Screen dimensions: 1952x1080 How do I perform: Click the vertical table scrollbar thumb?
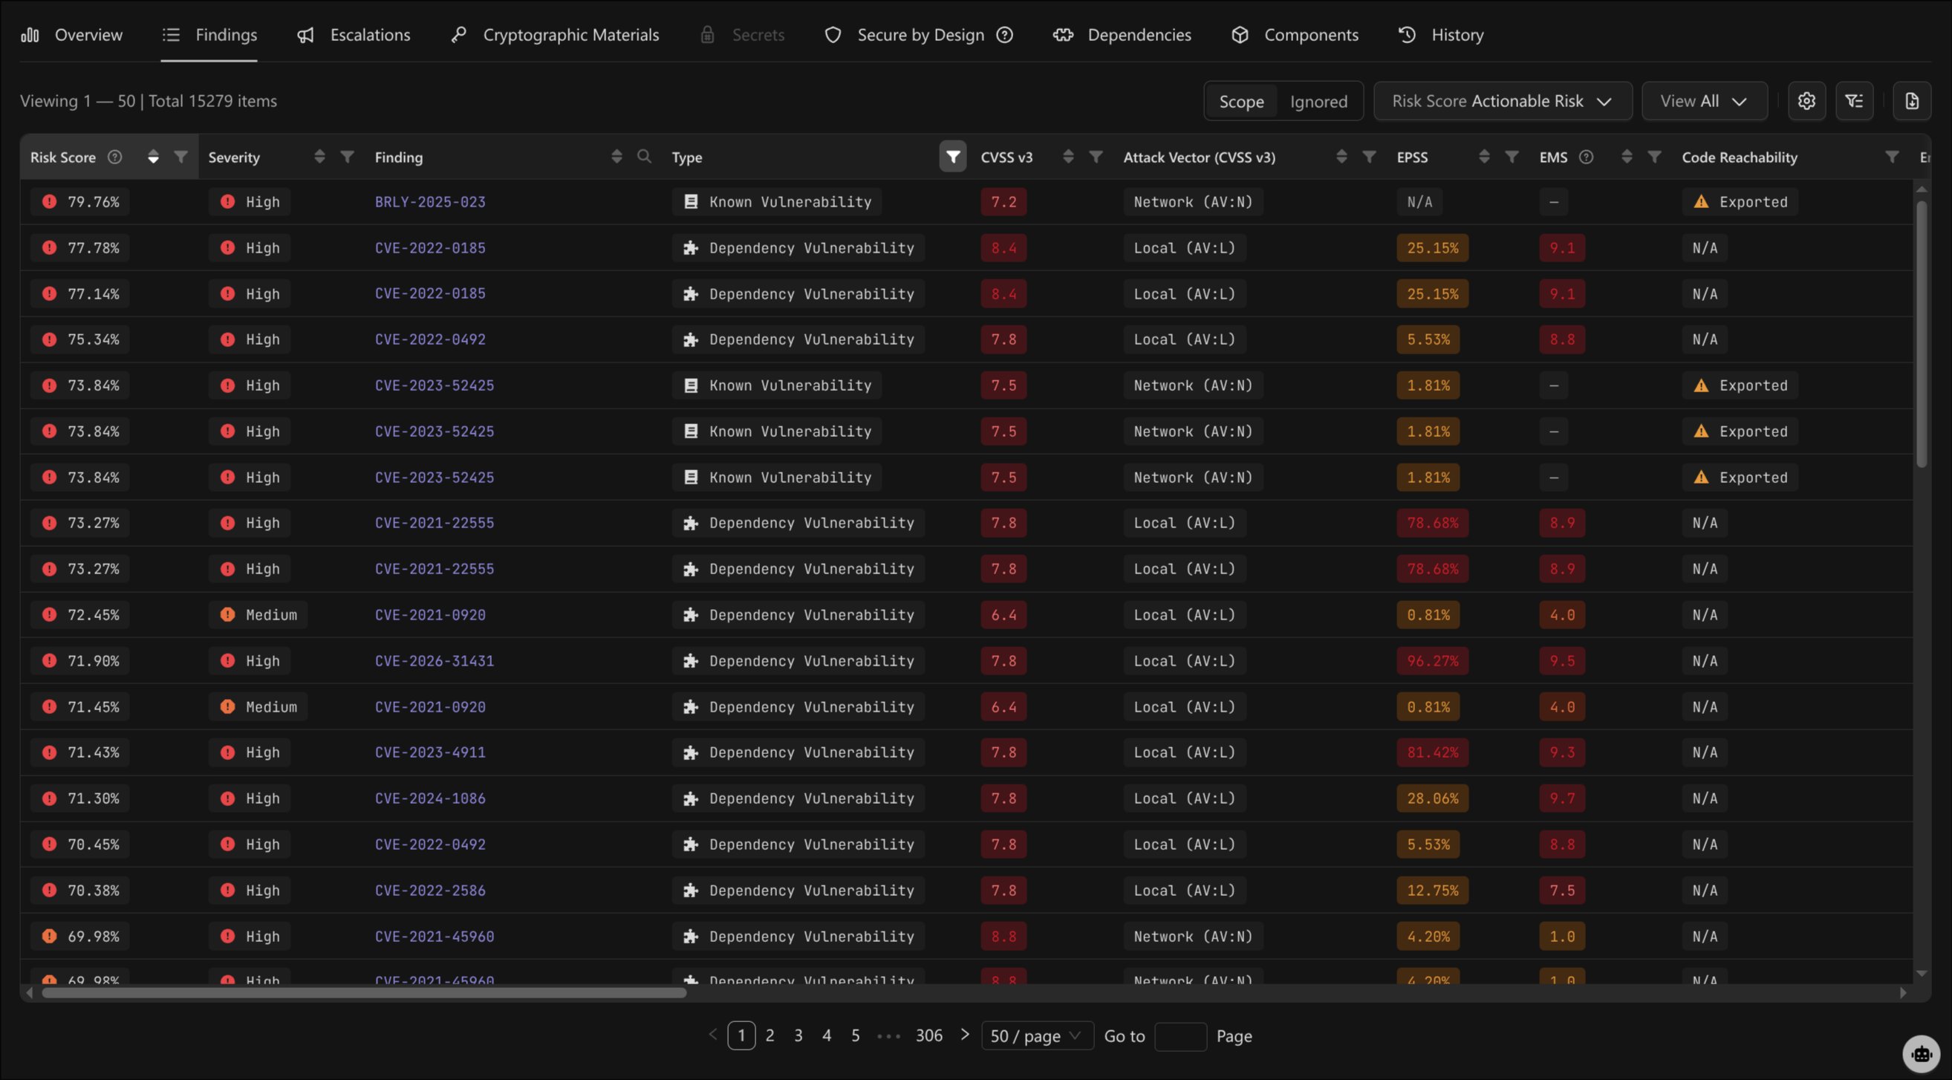click(x=1921, y=334)
